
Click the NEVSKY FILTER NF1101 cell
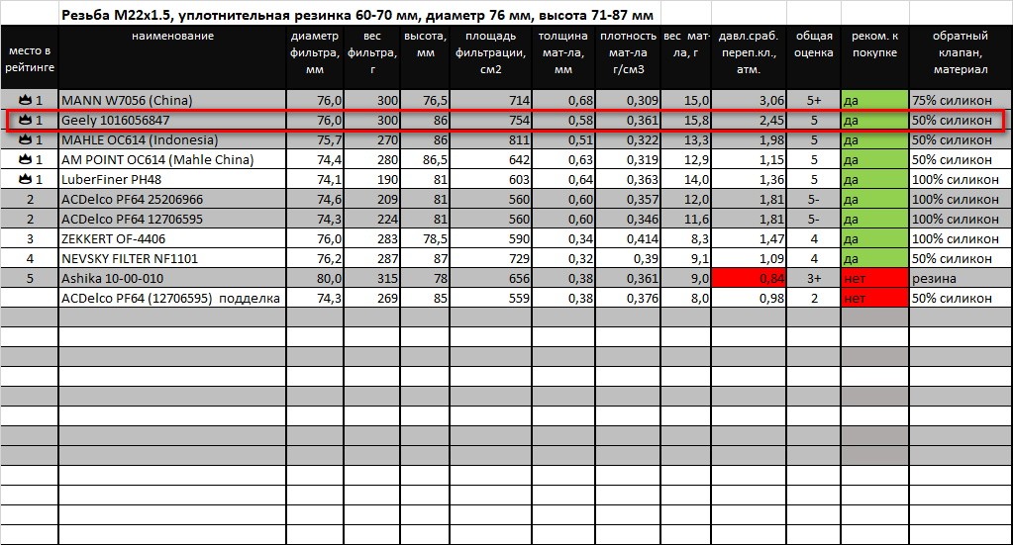point(171,258)
